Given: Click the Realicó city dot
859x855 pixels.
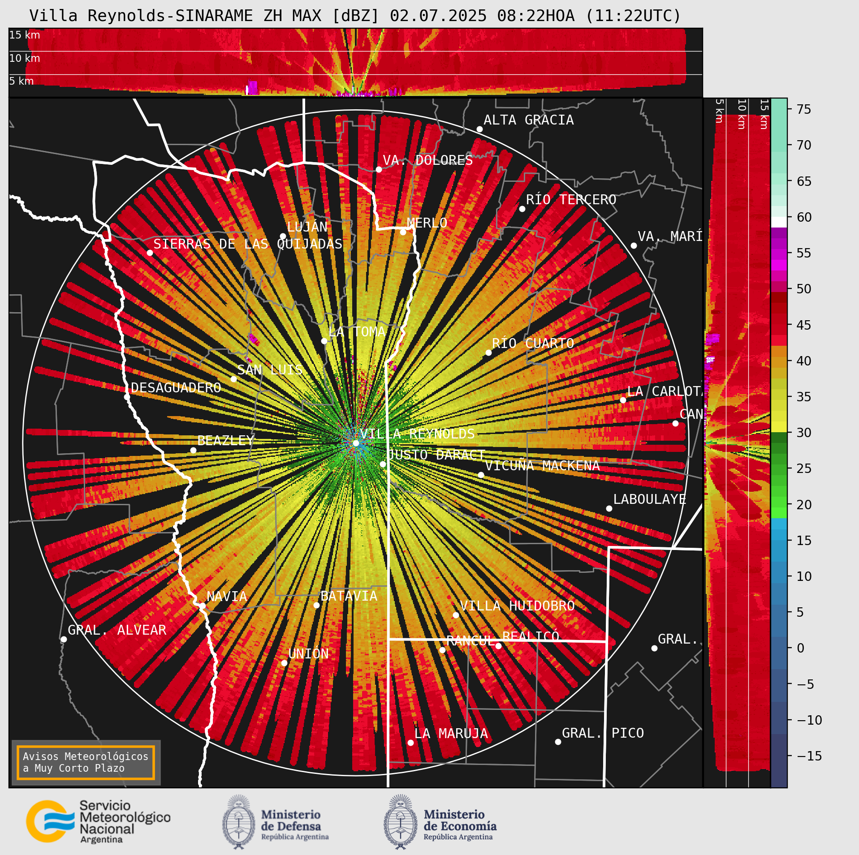Looking at the screenshot, I should tap(498, 646).
